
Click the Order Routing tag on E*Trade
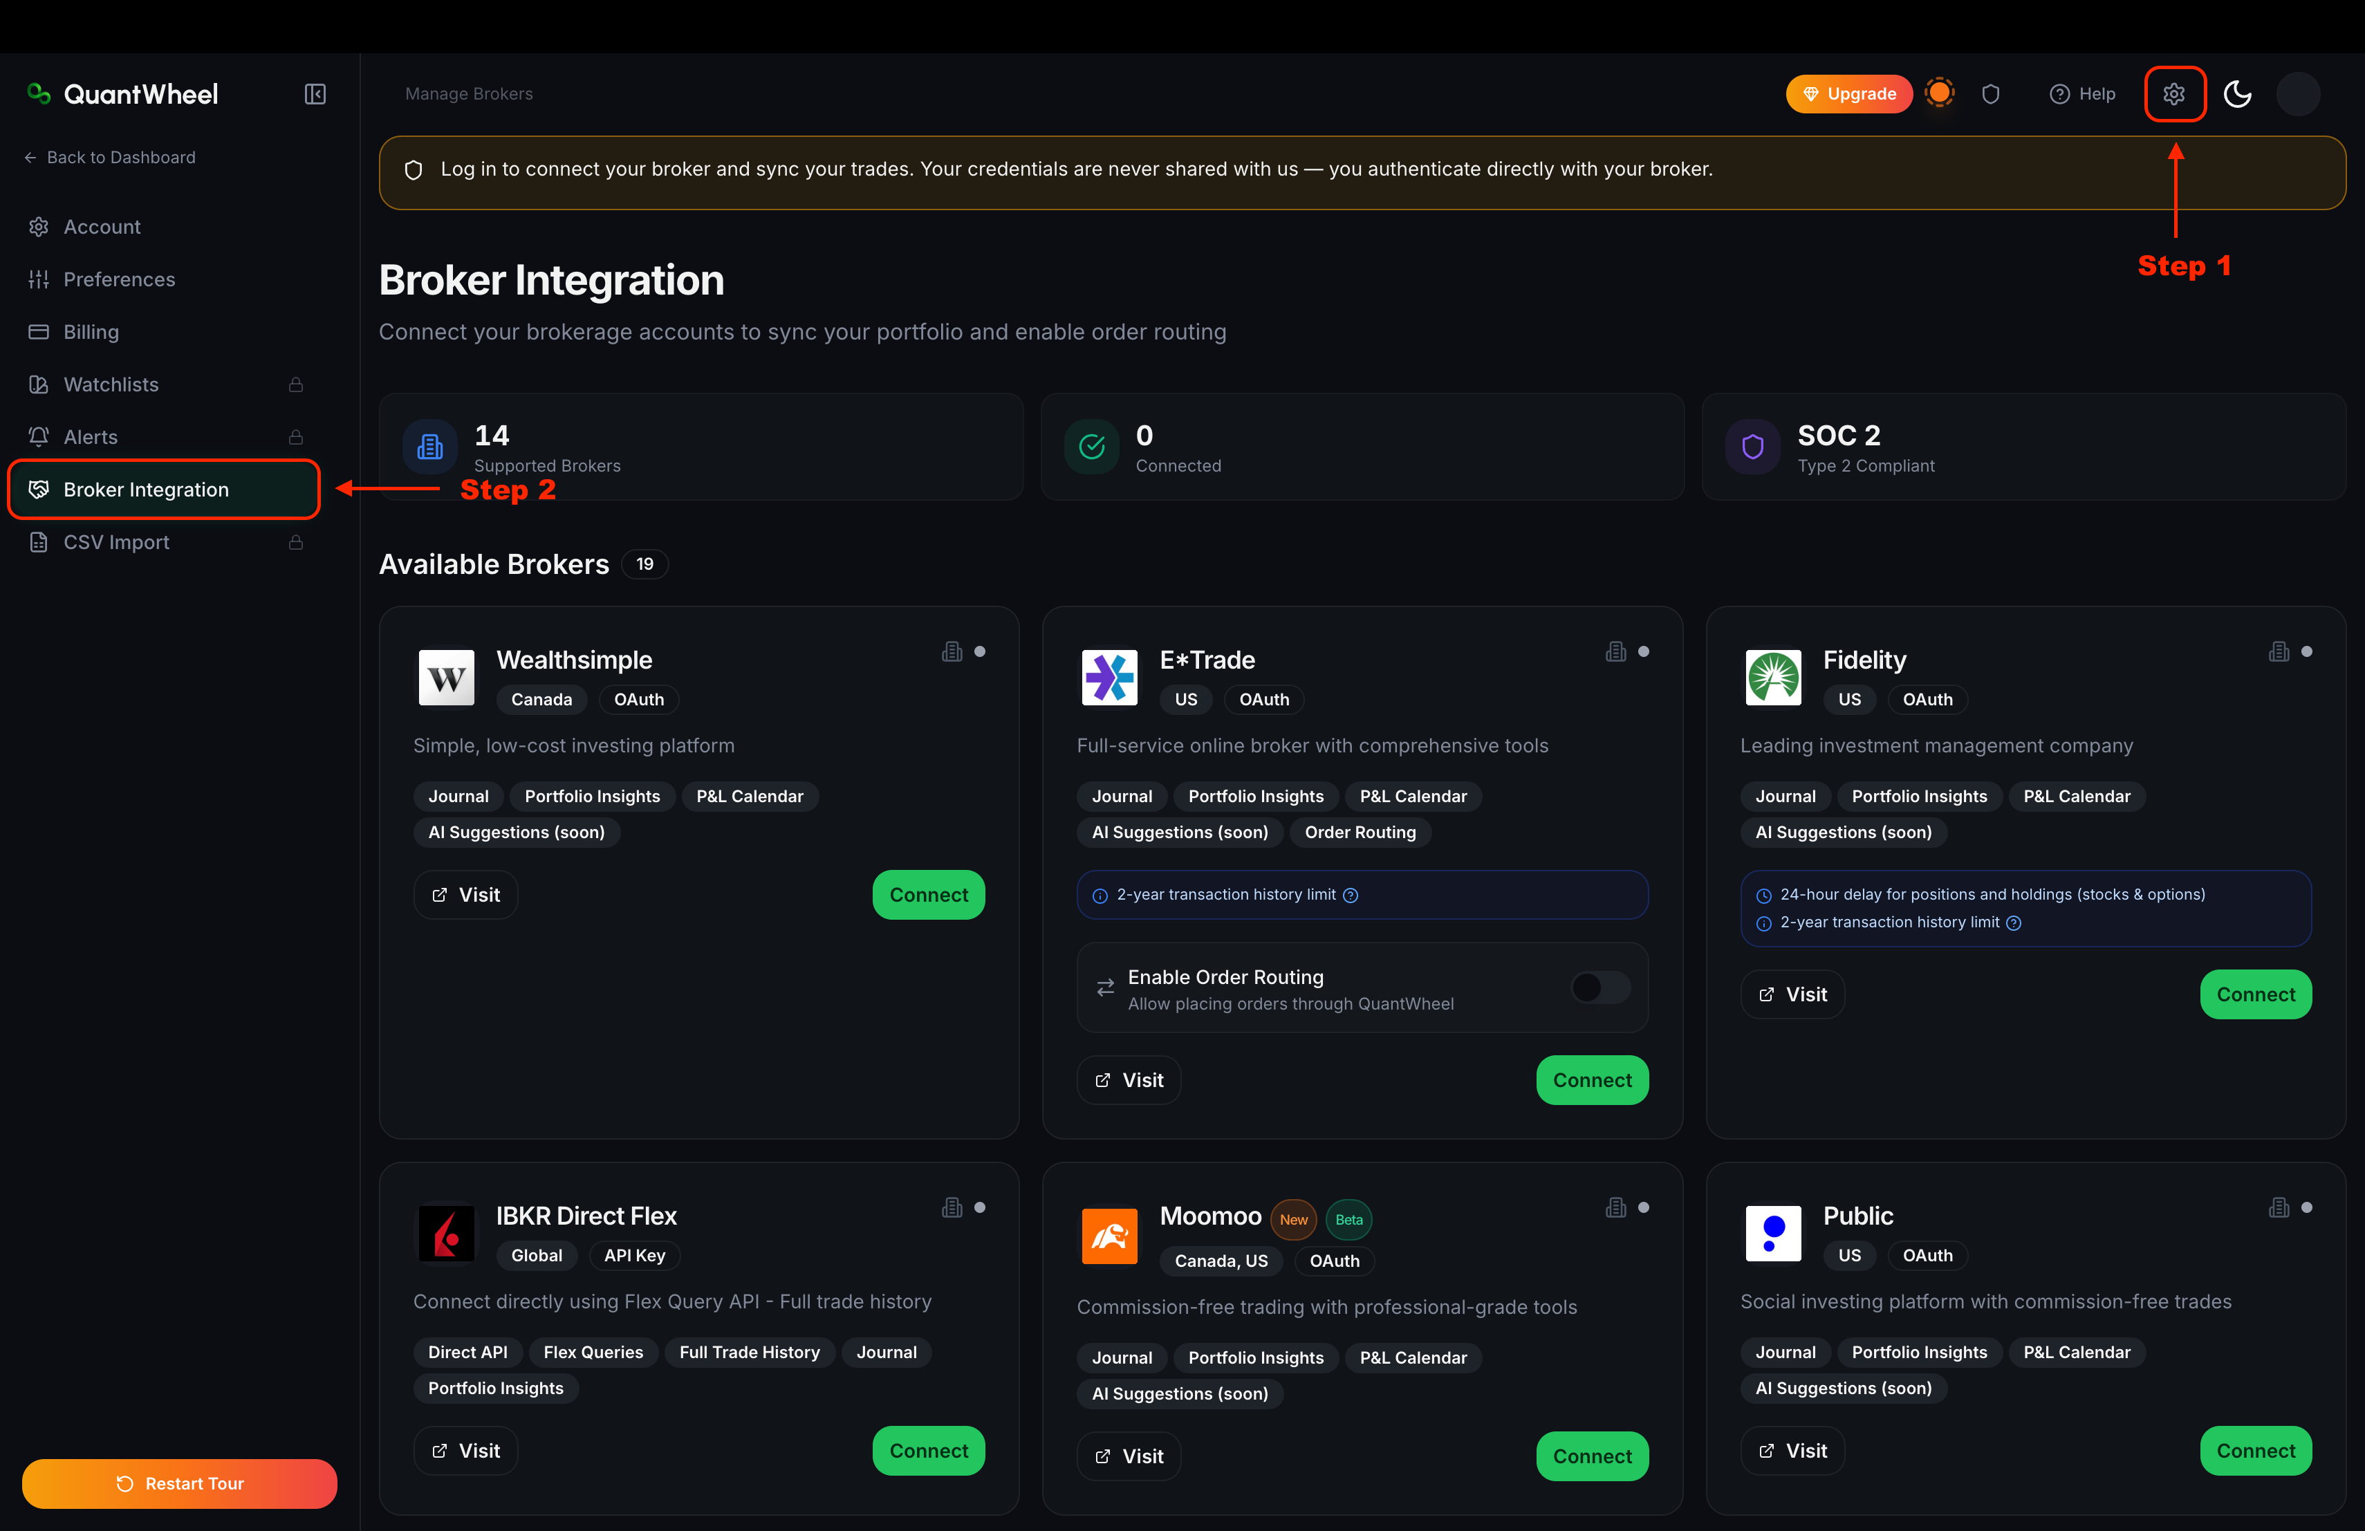tap(1360, 833)
